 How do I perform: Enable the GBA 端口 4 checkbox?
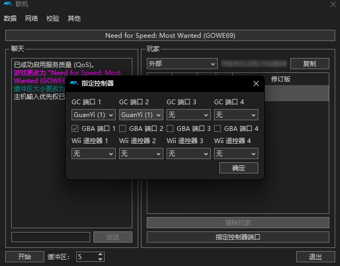[217, 129]
